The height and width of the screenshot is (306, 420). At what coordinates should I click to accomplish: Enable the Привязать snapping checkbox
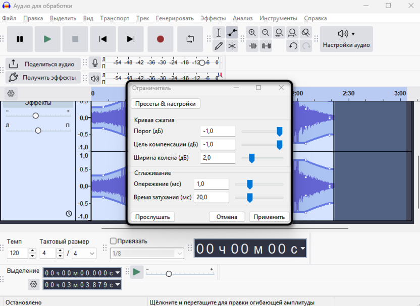tap(113, 241)
